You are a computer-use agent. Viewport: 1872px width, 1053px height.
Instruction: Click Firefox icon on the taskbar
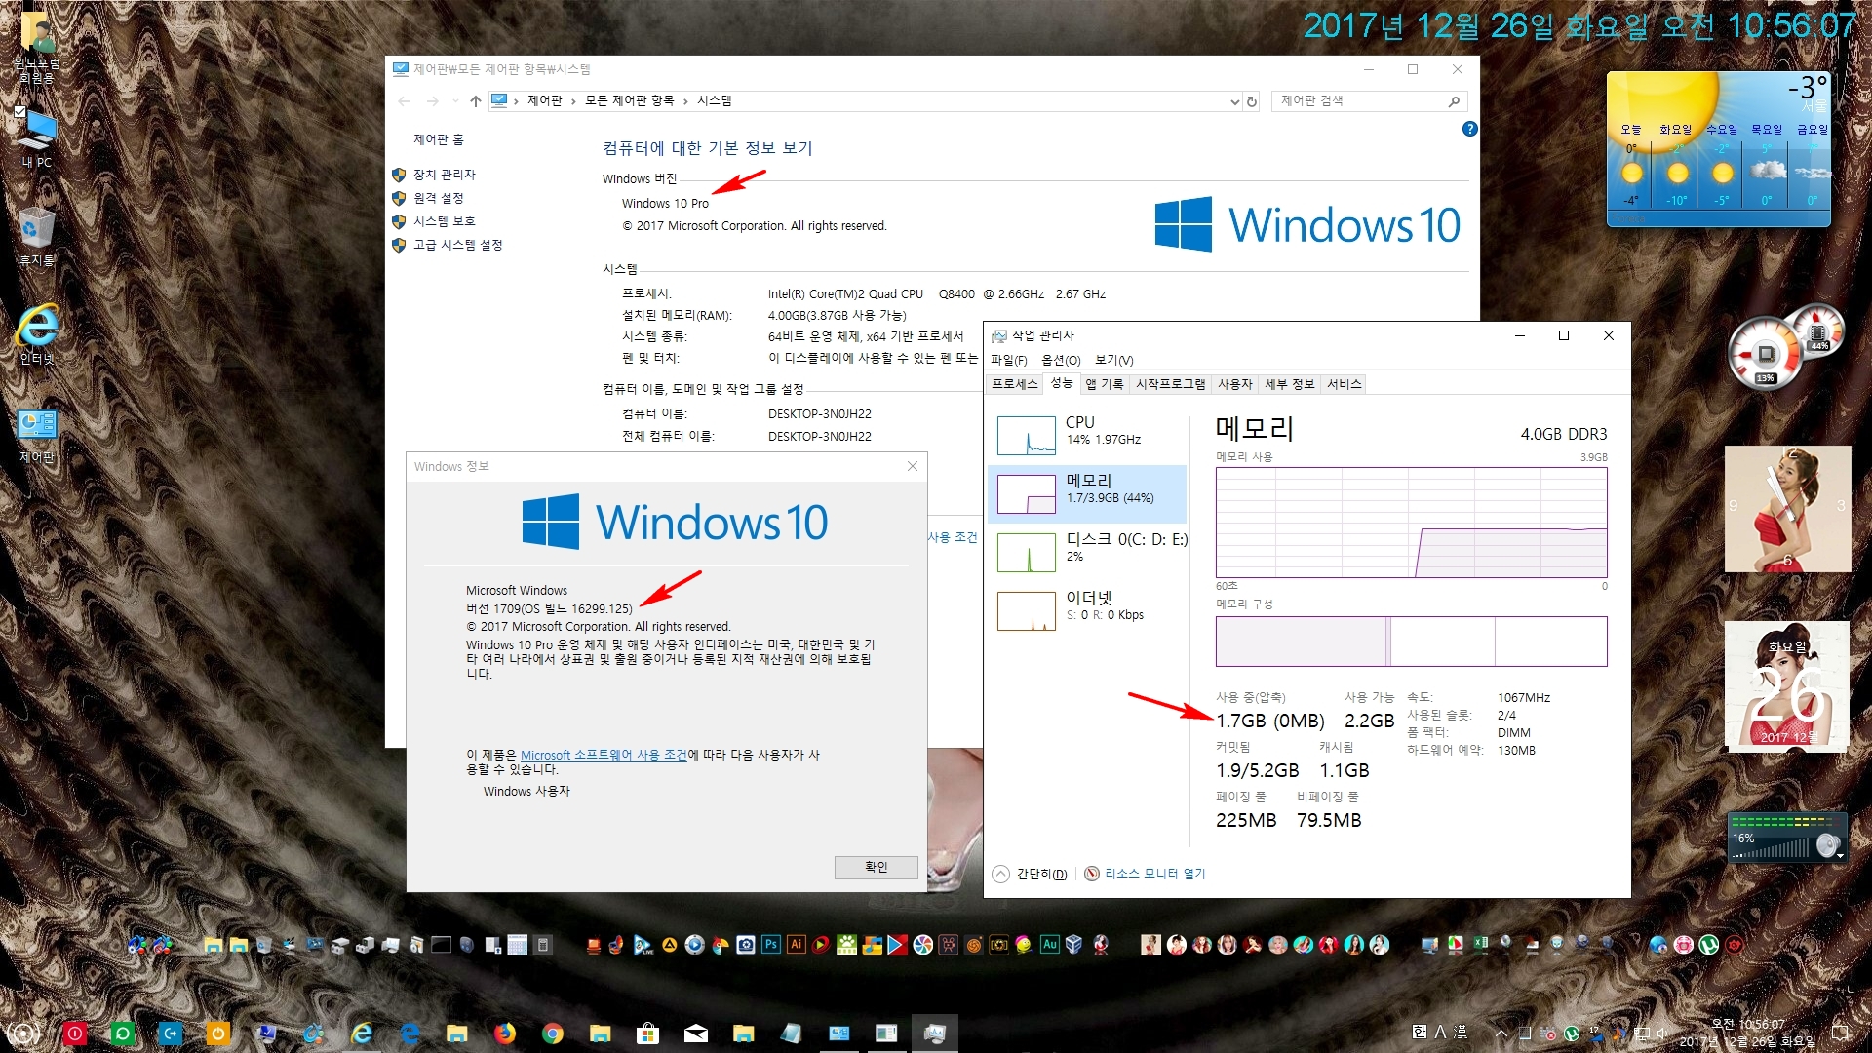pyautogui.click(x=504, y=1033)
